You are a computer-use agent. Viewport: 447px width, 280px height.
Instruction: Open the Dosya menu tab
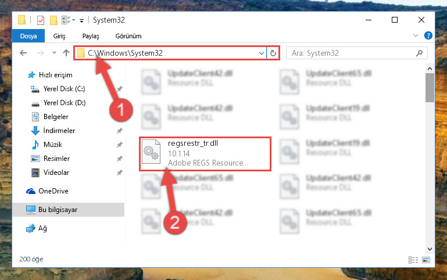point(28,36)
